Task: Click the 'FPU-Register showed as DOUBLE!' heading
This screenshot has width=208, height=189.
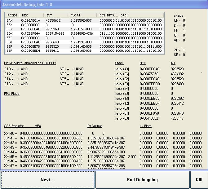Action: point(30,63)
